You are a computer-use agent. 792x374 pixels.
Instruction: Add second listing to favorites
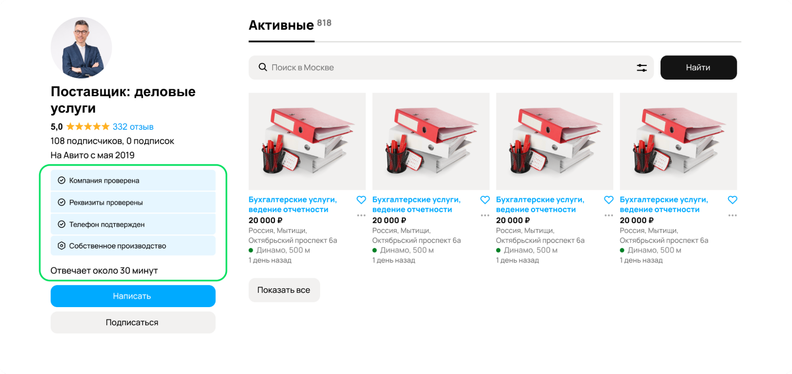coord(485,200)
